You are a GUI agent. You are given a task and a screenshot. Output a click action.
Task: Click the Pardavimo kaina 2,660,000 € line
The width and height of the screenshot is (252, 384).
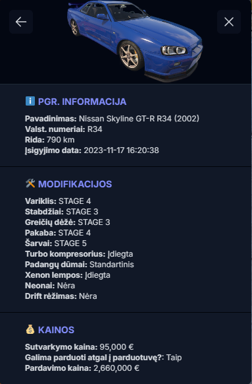(x=82, y=368)
